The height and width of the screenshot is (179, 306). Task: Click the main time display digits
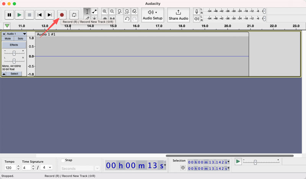pos(135,165)
